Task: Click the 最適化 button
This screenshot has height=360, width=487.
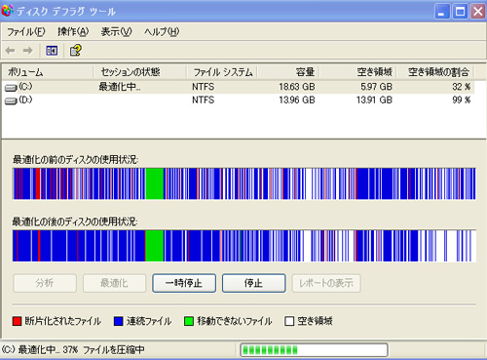Action: 114,283
